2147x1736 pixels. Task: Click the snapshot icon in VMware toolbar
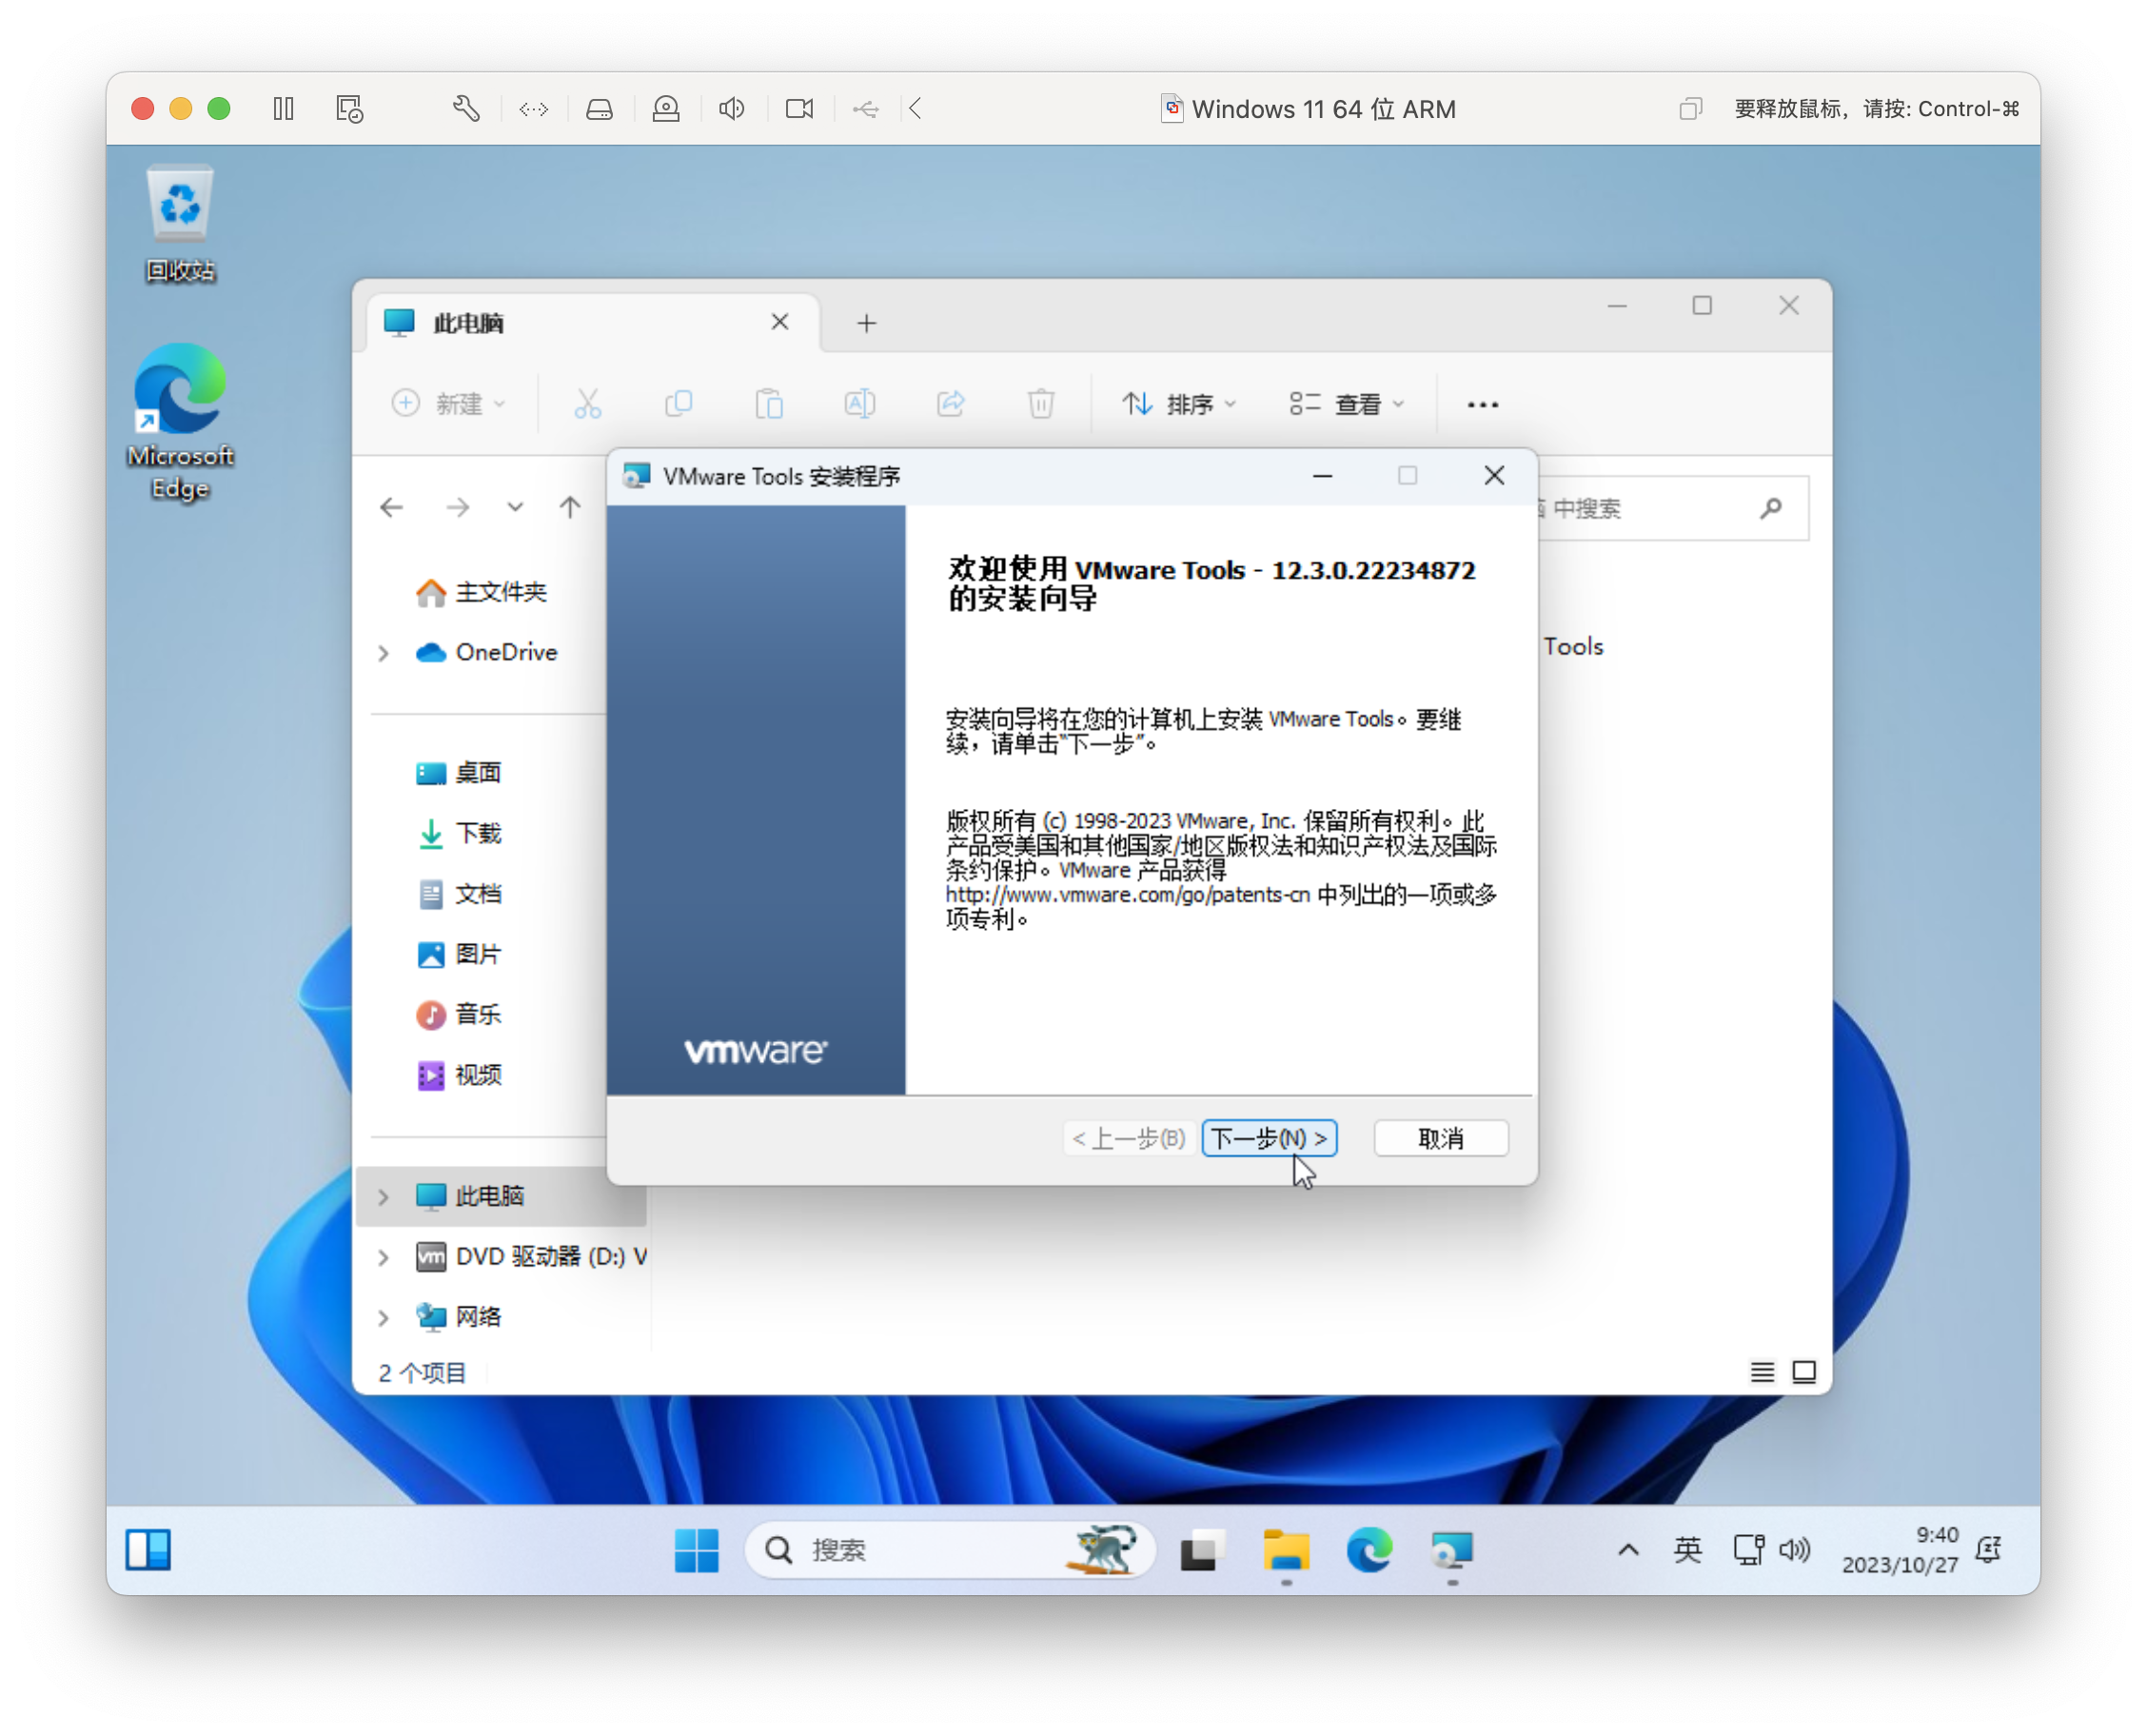349,109
